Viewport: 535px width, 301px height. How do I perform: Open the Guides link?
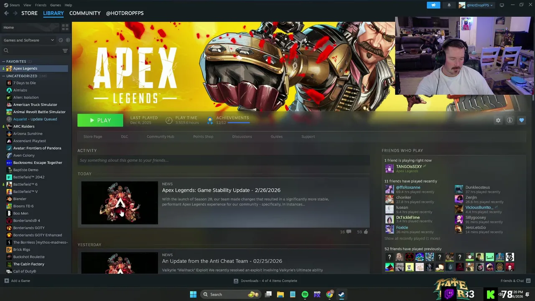[x=276, y=137]
